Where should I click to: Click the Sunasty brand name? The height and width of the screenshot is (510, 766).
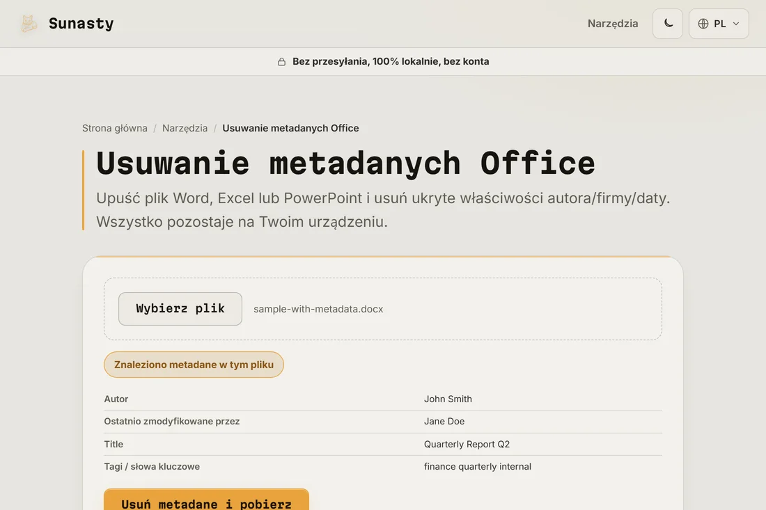point(81,24)
